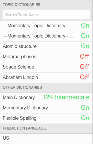93x144 pixels.
Task: Focus the Search Topic Name field
Action: coord(46,14)
